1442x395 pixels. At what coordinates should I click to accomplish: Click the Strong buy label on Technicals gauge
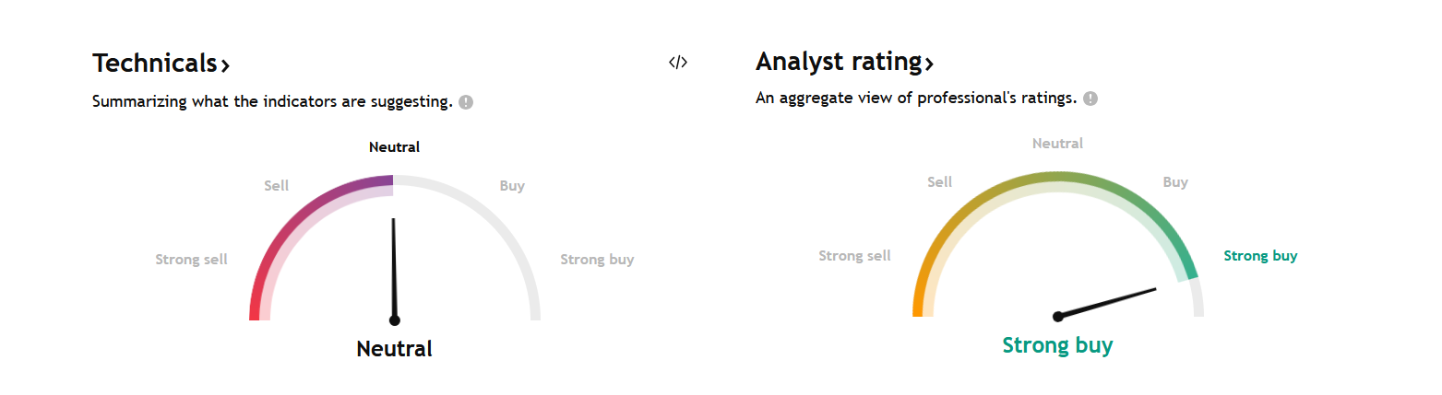597,260
